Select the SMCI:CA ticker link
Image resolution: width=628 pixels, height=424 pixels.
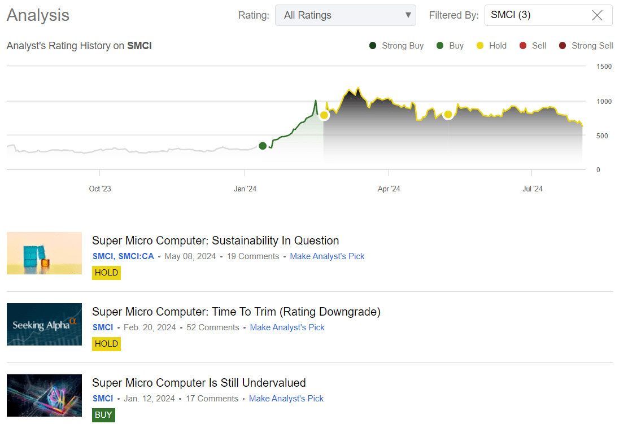[136, 256]
